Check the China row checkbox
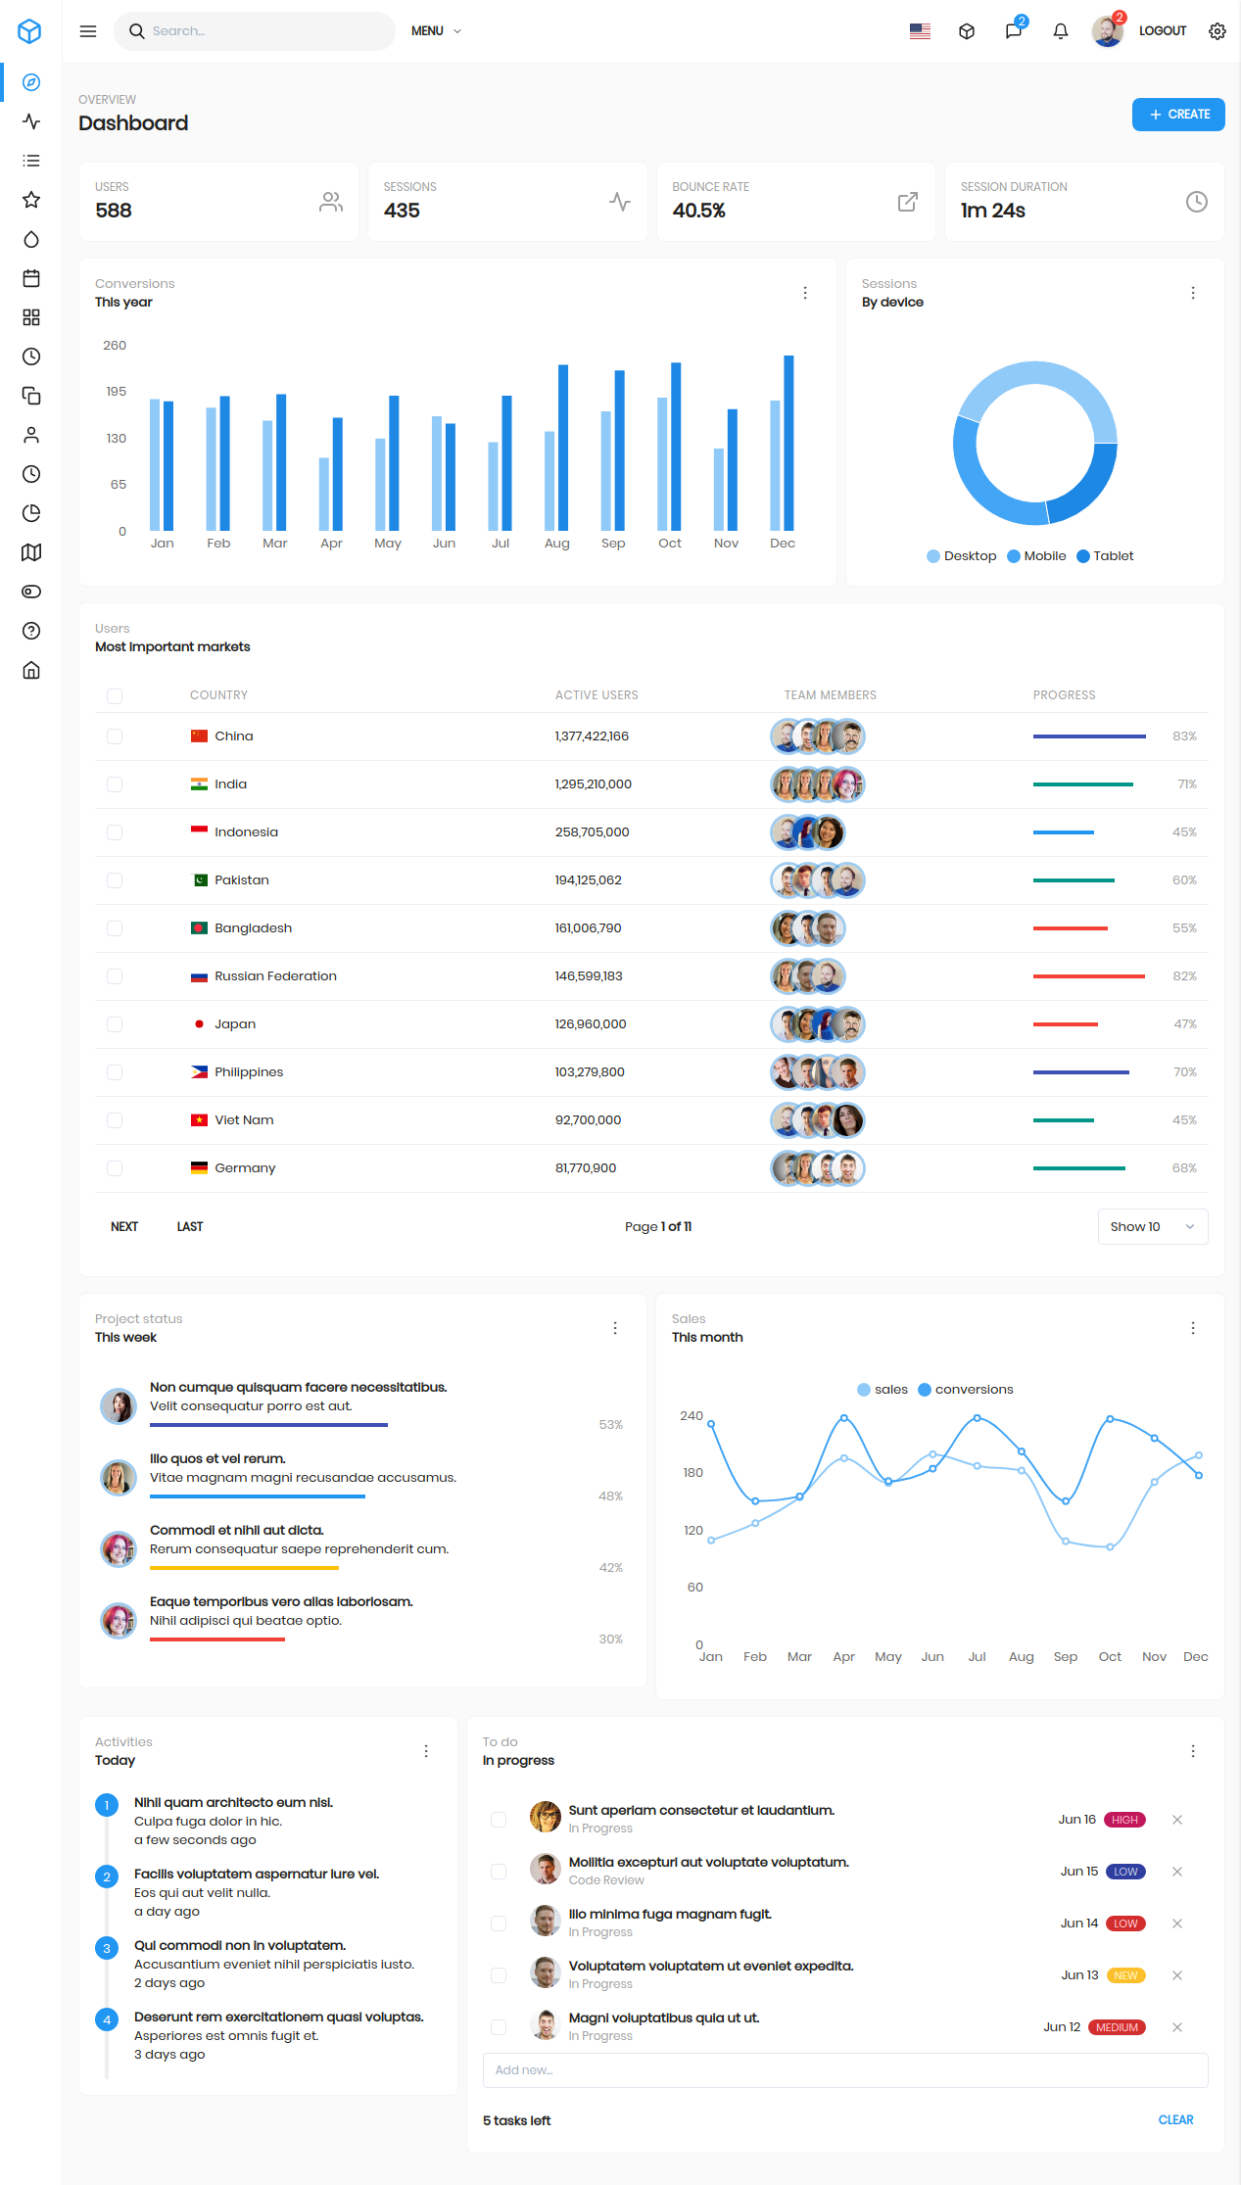This screenshot has height=2185, width=1241. tap(115, 736)
